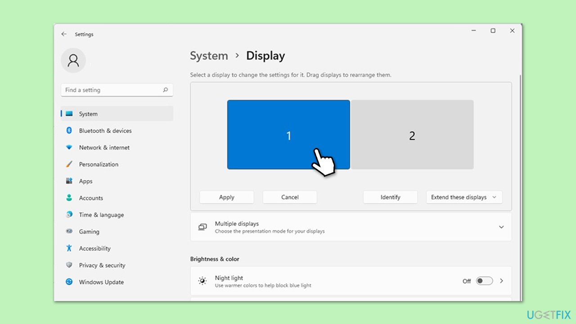Select Apps in the sidebar
The height and width of the screenshot is (324, 576).
click(x=85, y=181)
